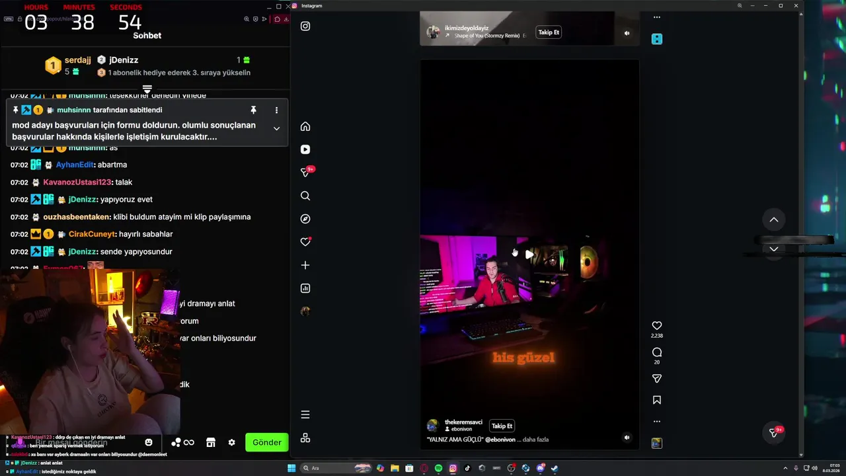Mute the current reel's audio
846x476 pixels.
(627, 437)
